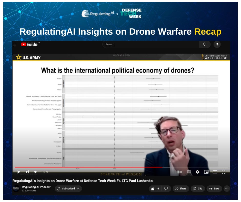Screen dimensions: 241x202
Task: Click the slide heading about drones political economy
Action: pyautogui.click(x=118, y=70)
